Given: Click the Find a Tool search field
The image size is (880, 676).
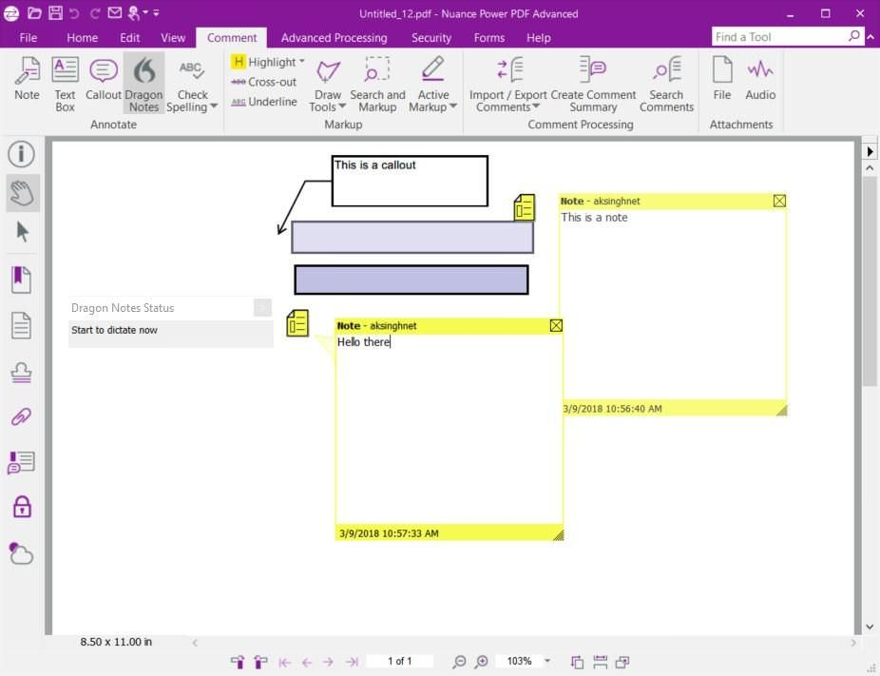Looking at the screenshot, I should [780, 37].
